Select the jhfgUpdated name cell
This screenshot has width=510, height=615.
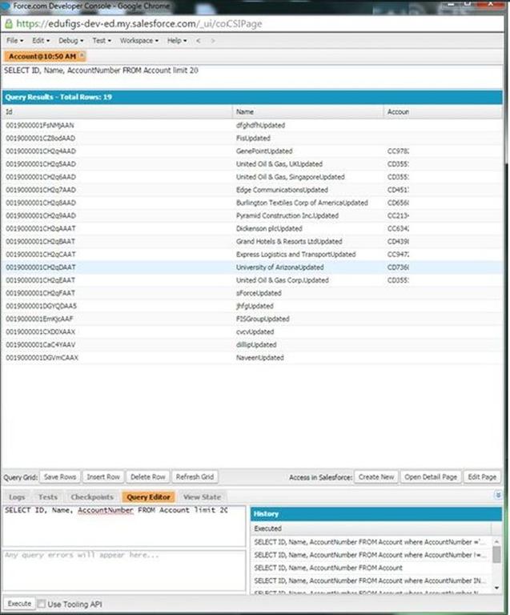coord(308,306)
